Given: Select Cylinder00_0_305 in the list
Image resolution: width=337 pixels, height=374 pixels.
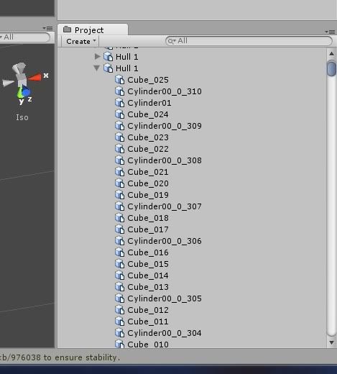Looking at the screenshot, I should click(x=165, y=298).
